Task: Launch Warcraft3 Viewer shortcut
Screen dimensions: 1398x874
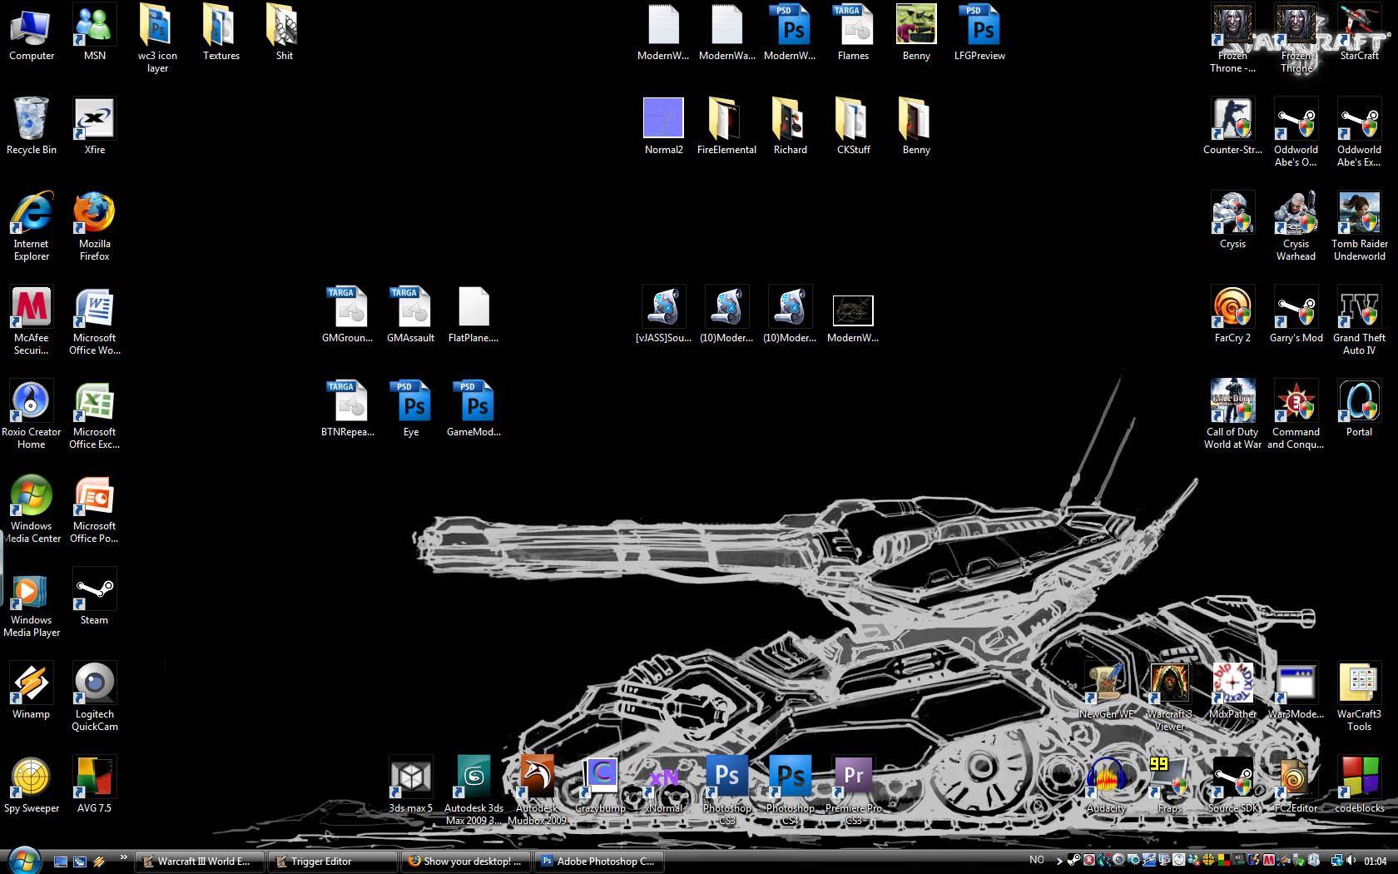Action: point(1170,697)
